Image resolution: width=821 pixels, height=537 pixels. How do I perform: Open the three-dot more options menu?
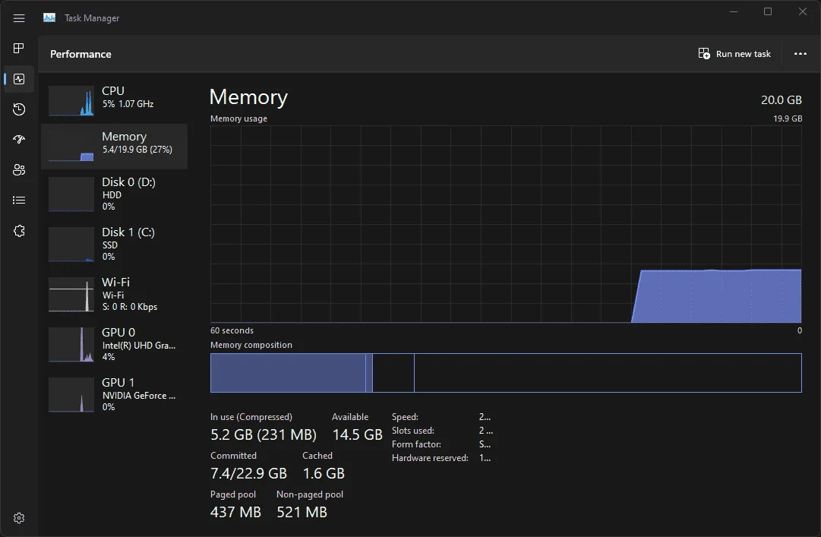[800, 54]
